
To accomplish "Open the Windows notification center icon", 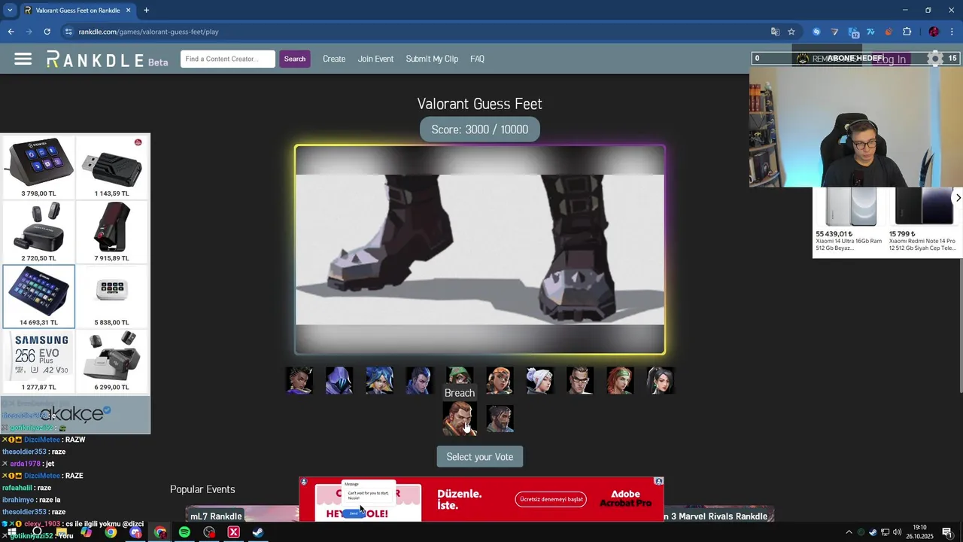I will coord(947,532).
